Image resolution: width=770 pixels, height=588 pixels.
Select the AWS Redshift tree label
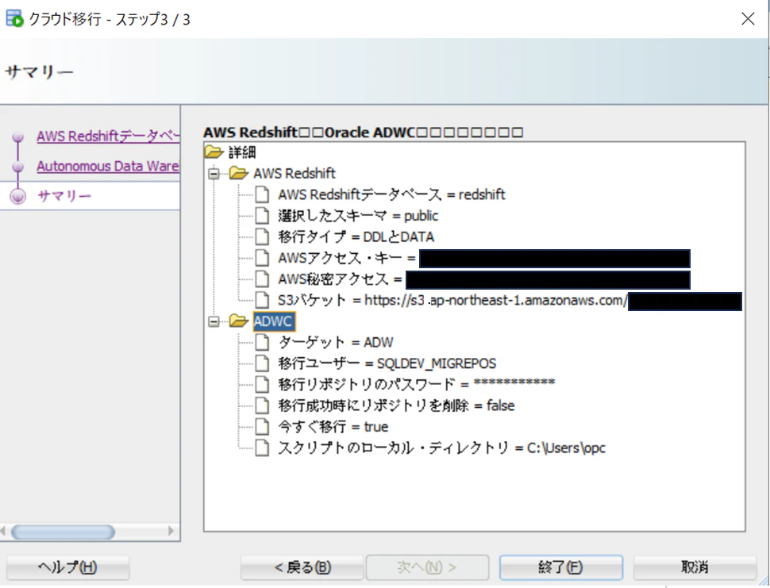click(x=295, y=173)
